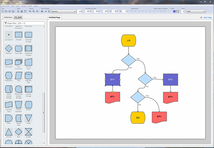Viewport: 214px width, 148px height.
Task: Toggle bold text format
Action: coord(42,12)
